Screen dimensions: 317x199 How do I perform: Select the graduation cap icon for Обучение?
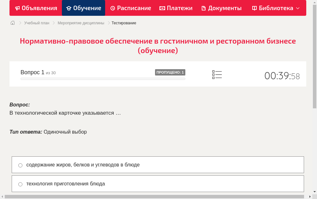69,8
